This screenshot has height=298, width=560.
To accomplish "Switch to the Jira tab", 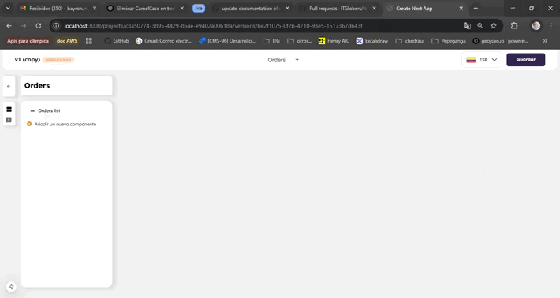I will click(x=199, y=8).
